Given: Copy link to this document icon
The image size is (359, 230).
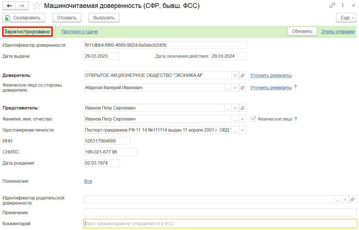Looking at the screenshot, I should (332, 6).
